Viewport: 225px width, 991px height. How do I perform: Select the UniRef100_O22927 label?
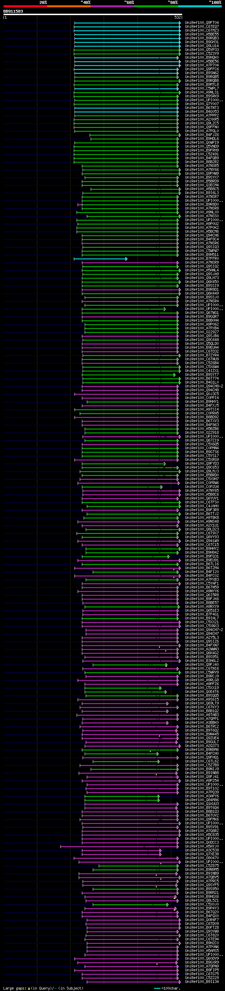click(x=201, y=332)
